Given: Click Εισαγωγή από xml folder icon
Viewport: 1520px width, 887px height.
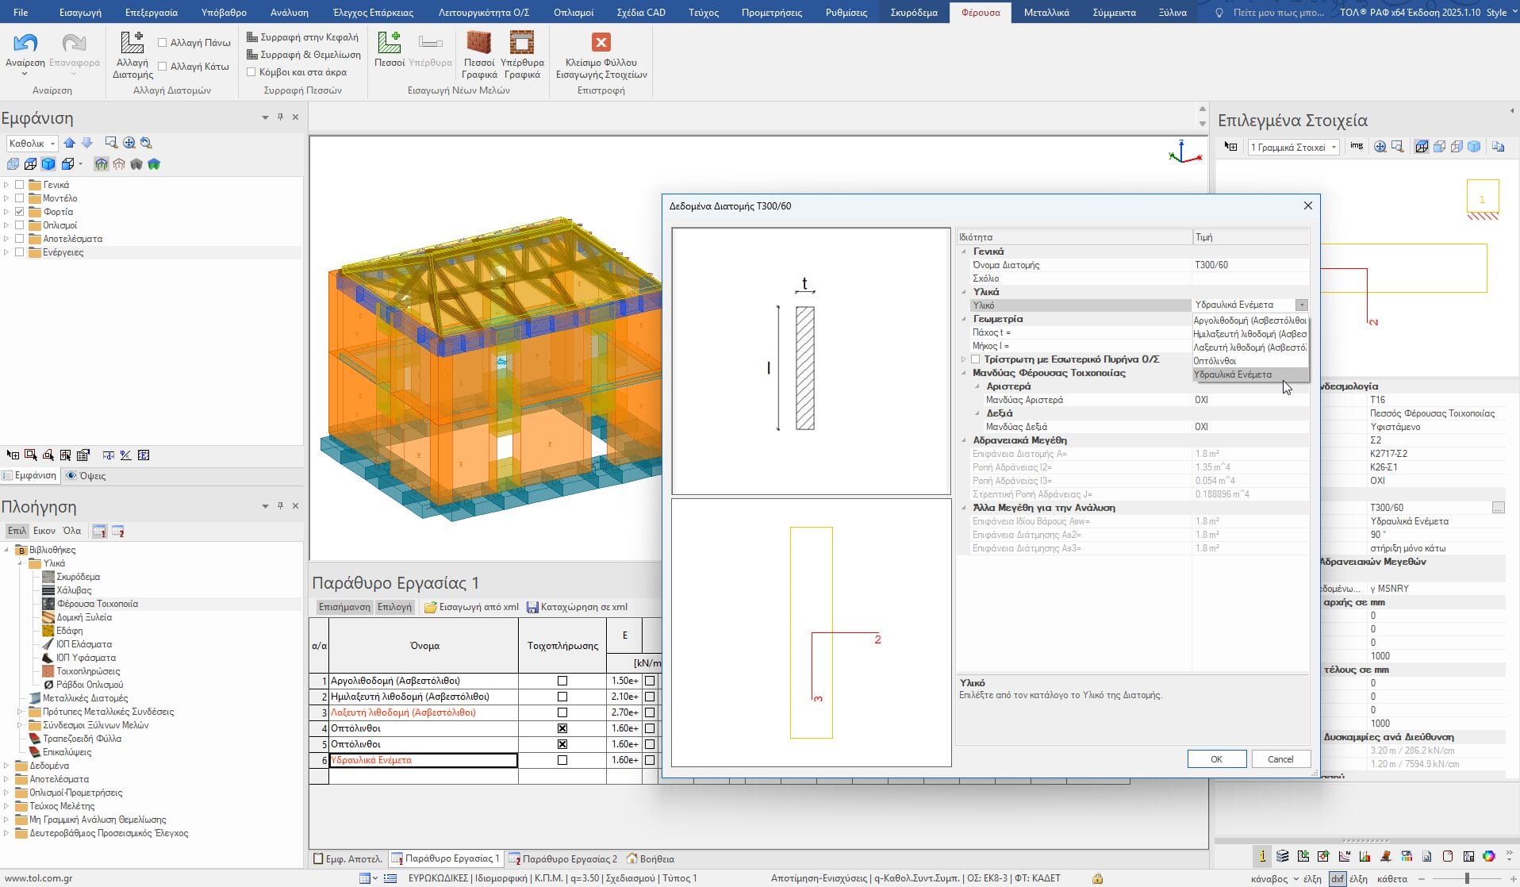Looking at the screenshot, I should [431, 608].
